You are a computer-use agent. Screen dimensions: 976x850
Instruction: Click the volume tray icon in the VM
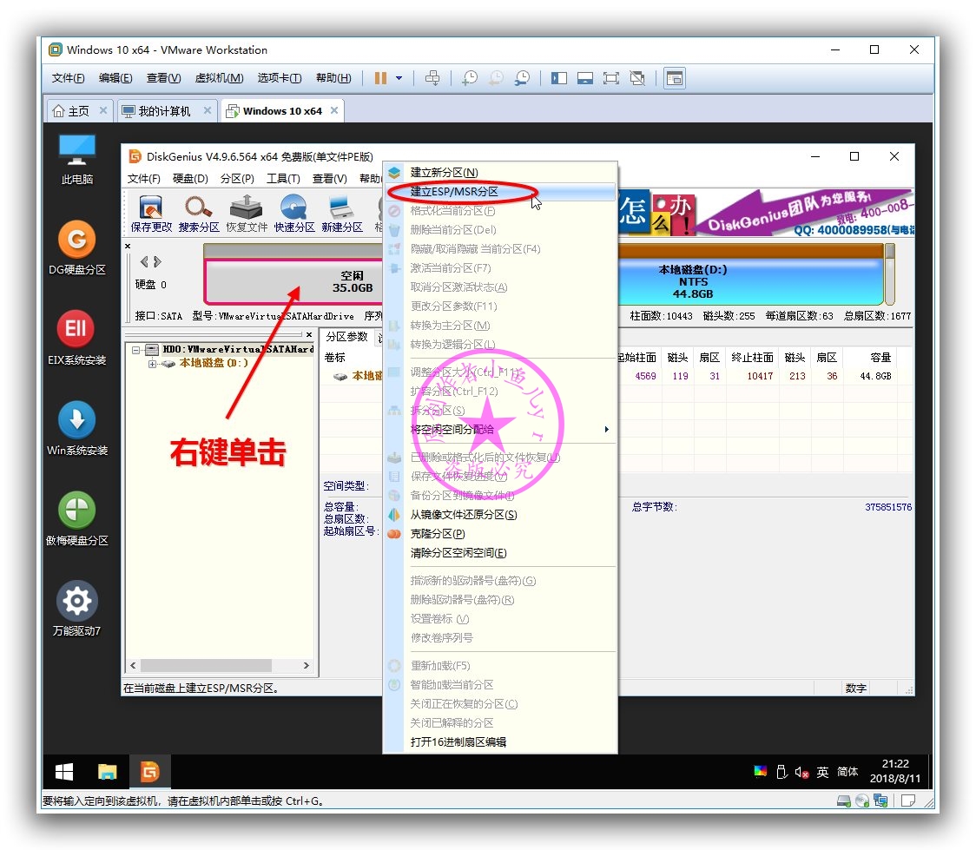(x=801, y=772)
